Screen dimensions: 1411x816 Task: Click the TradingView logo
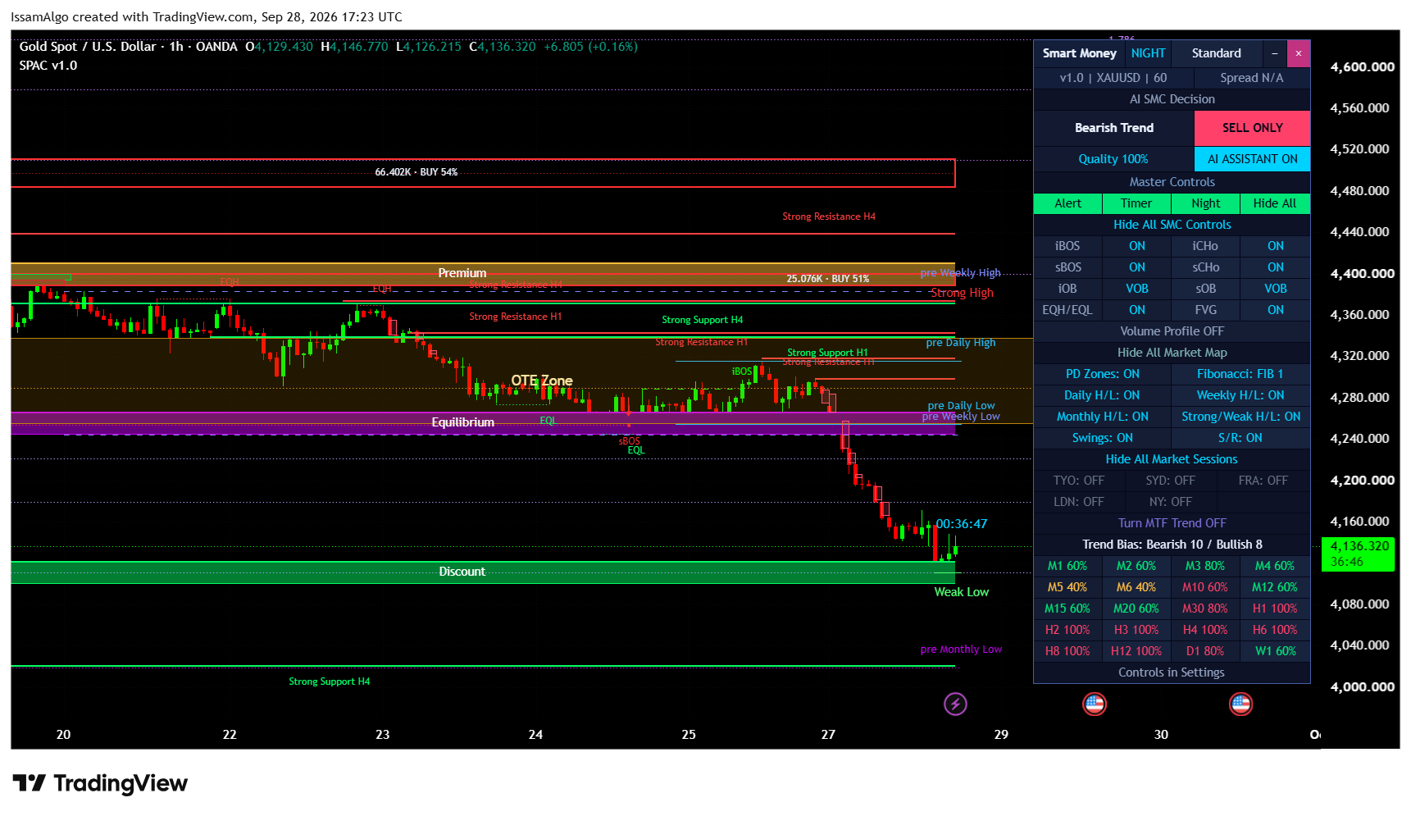100,784
